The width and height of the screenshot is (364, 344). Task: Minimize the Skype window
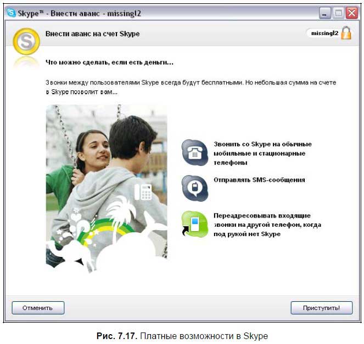[x=326, y=12]
